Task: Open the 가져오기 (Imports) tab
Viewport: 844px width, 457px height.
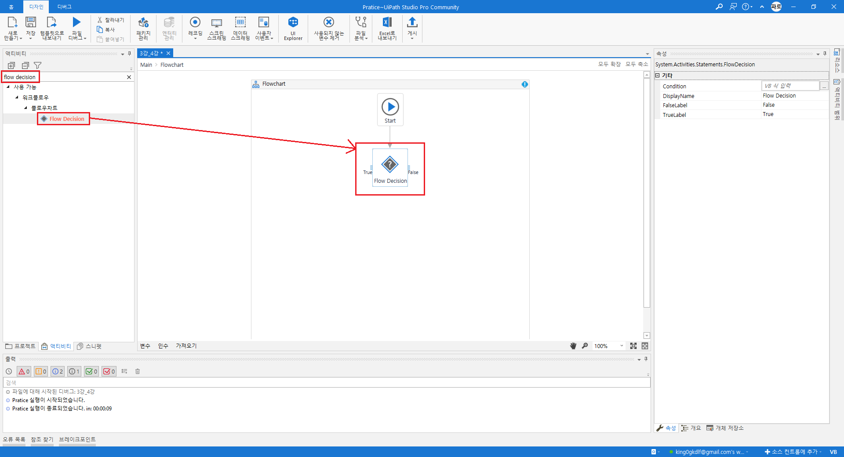Action: [186, 346]
